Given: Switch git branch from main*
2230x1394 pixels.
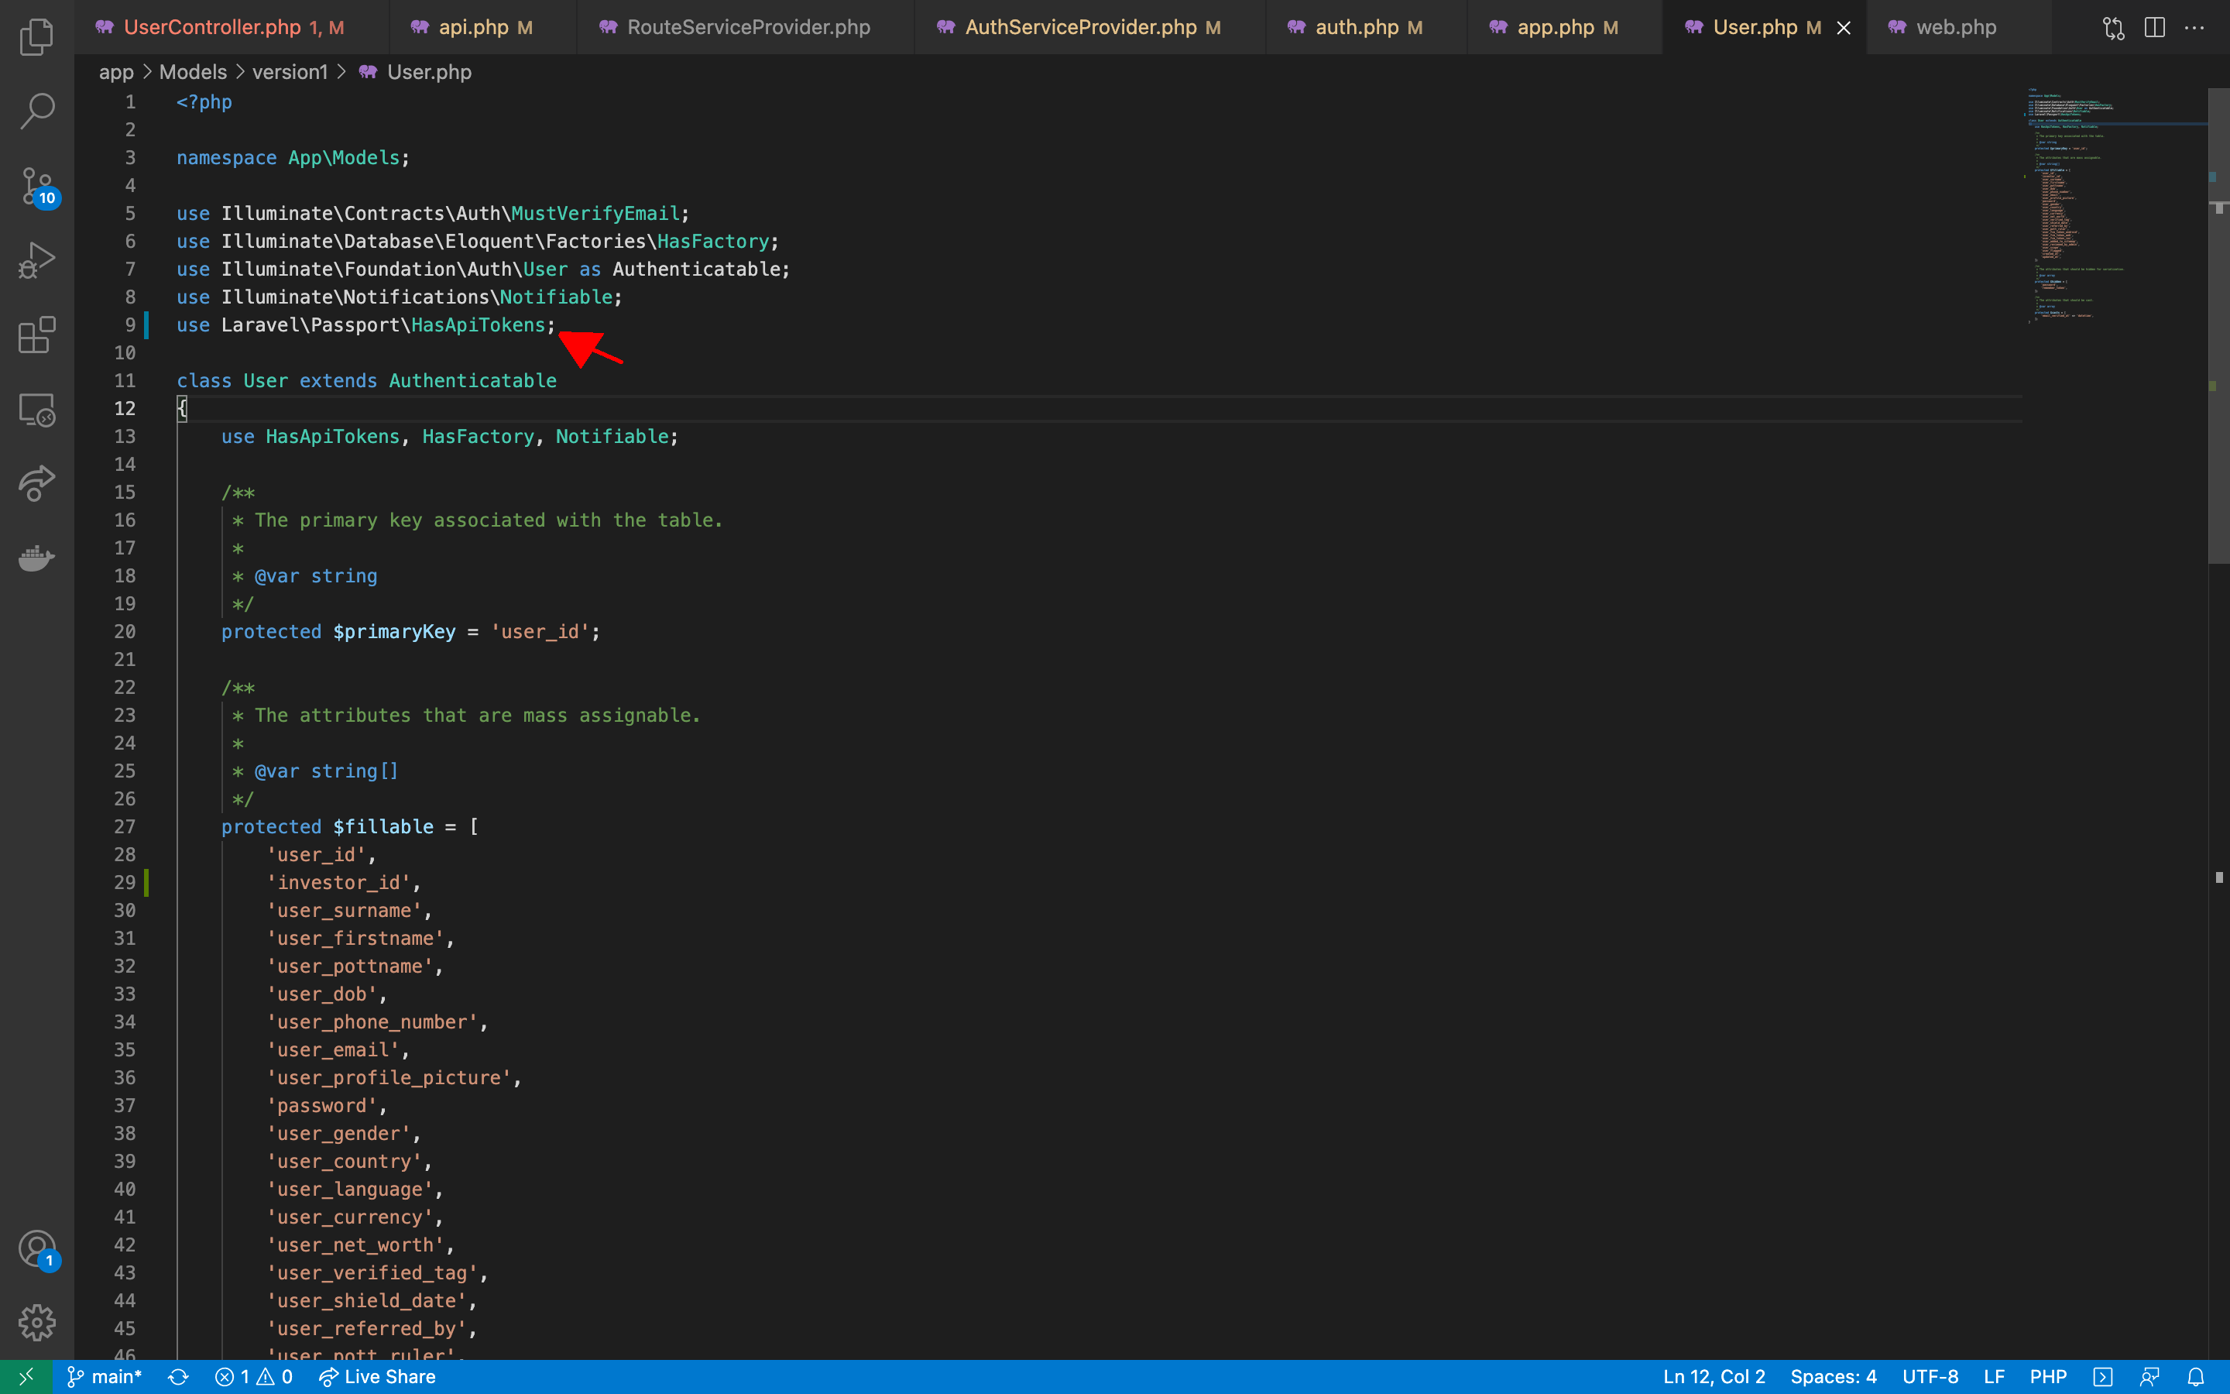Looking at the screenshot, I should [104, 1376].
